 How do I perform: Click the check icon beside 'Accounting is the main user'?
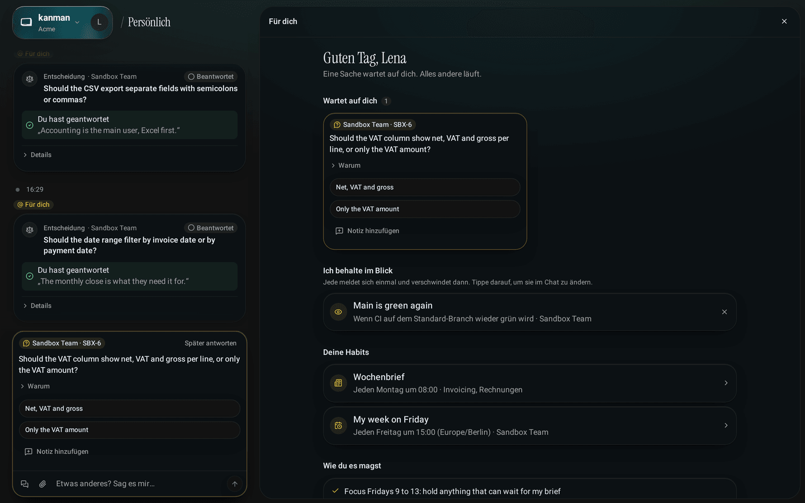(x=30, y=125)
